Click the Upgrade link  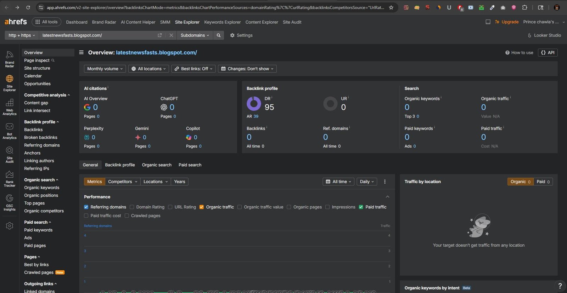(x=507, y=22)
